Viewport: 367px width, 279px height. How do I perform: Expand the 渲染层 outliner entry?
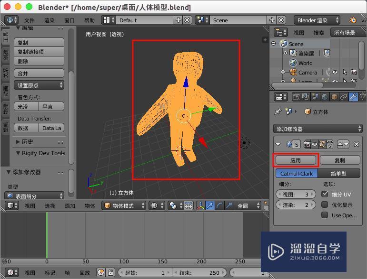[285, 53]
